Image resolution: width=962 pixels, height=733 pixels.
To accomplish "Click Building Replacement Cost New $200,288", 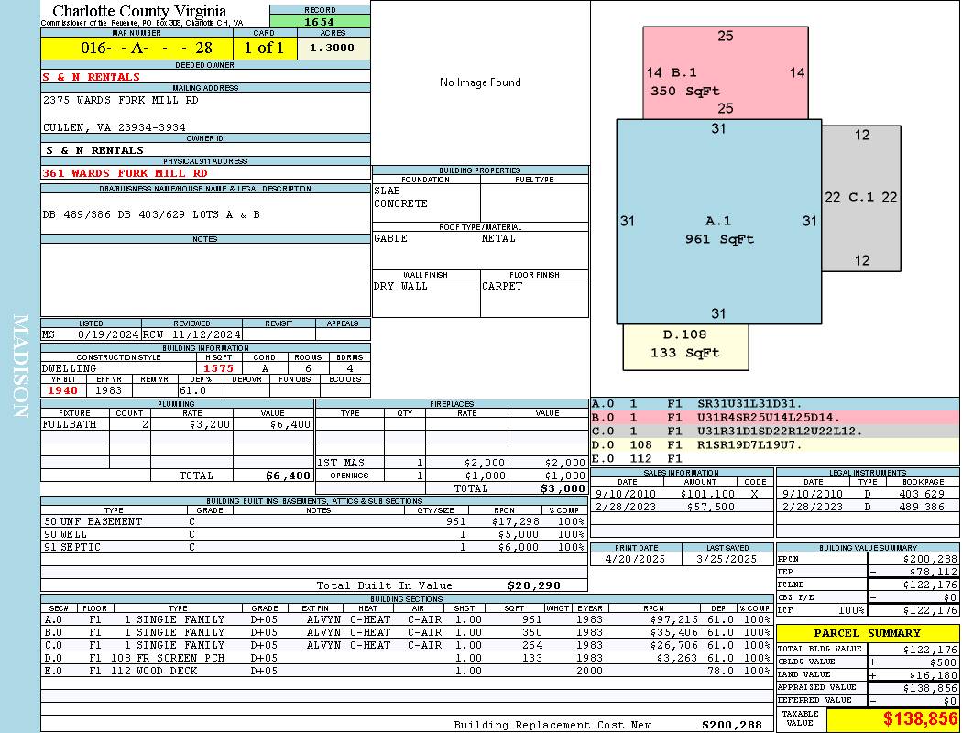I will point(732,725).
